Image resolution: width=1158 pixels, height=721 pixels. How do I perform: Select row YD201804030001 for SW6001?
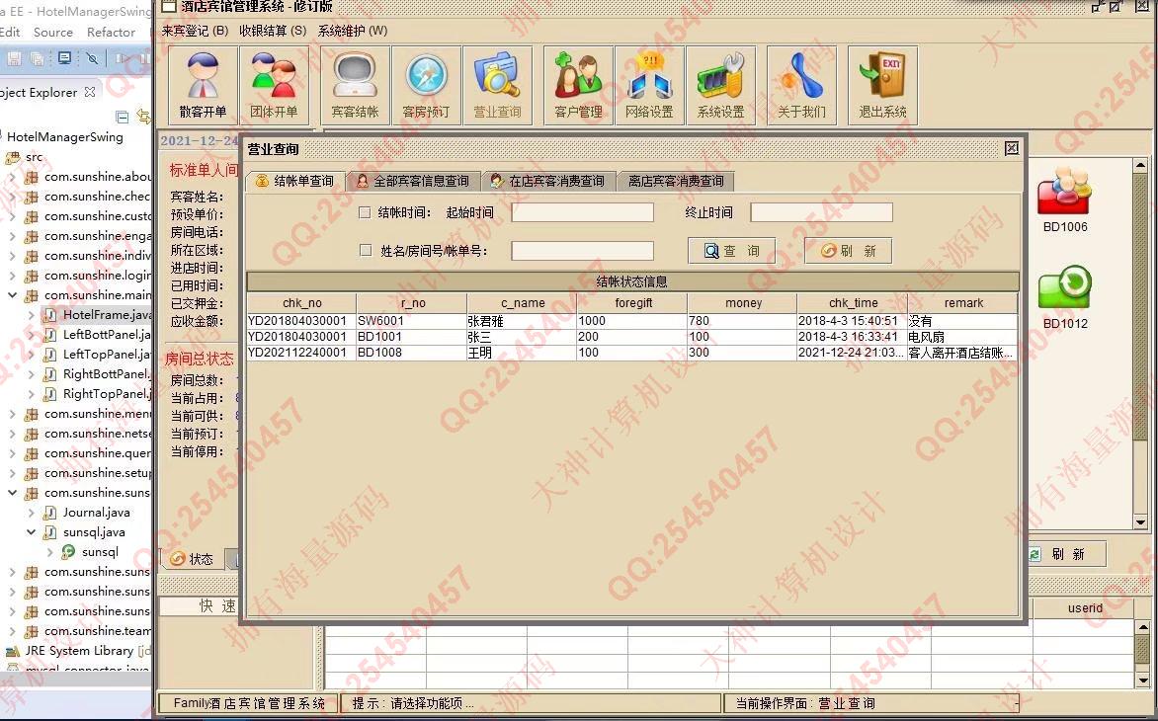coord(632,321)
